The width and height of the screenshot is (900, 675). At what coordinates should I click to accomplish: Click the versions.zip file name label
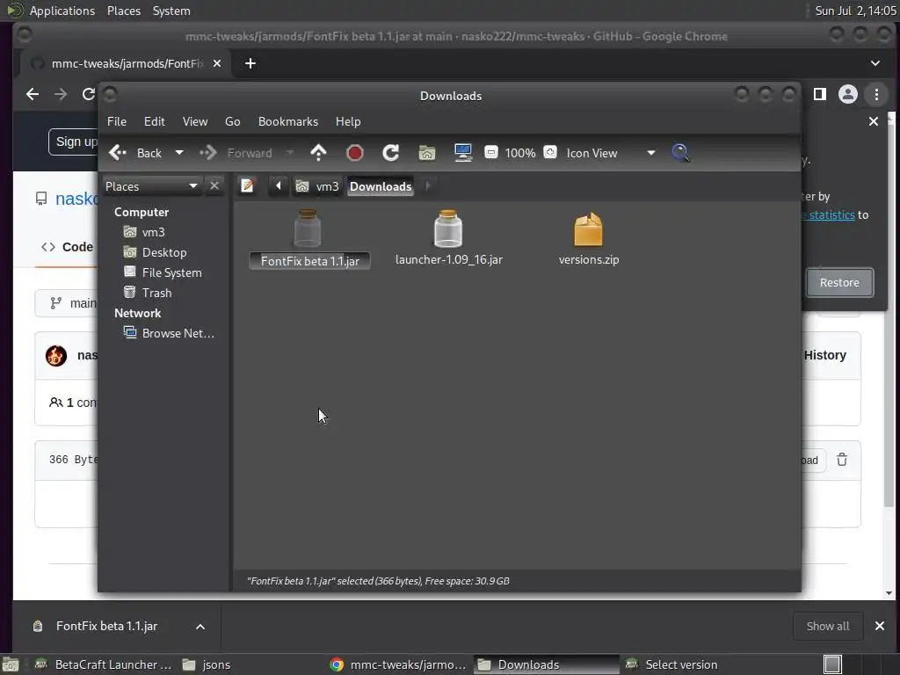tap(589, 259)
